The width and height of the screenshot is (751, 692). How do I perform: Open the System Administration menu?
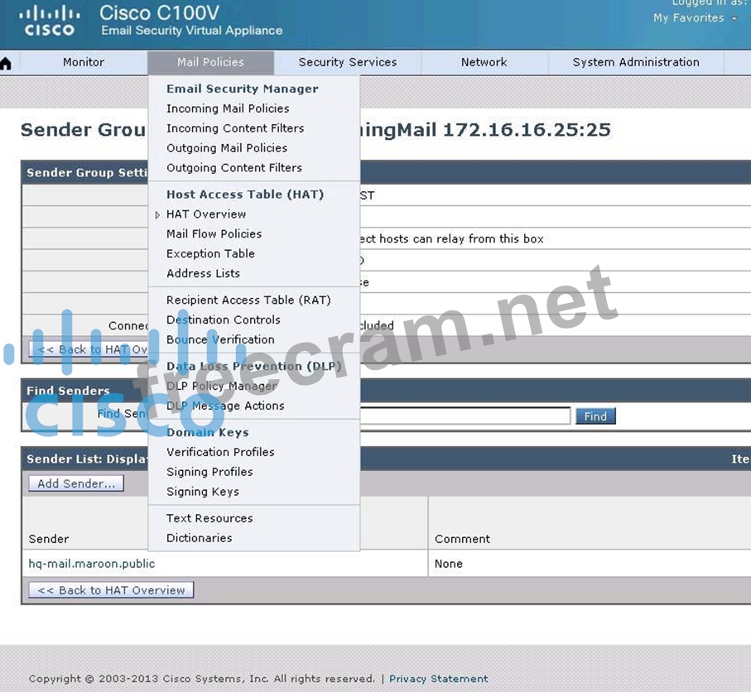[x=635, y=62]
